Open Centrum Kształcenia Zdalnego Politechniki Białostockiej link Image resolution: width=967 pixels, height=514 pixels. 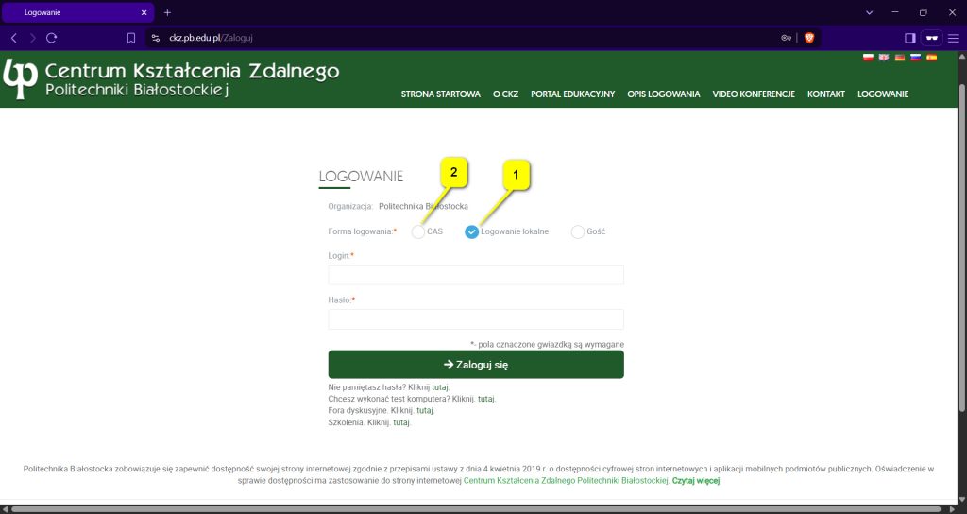(567, 480)
